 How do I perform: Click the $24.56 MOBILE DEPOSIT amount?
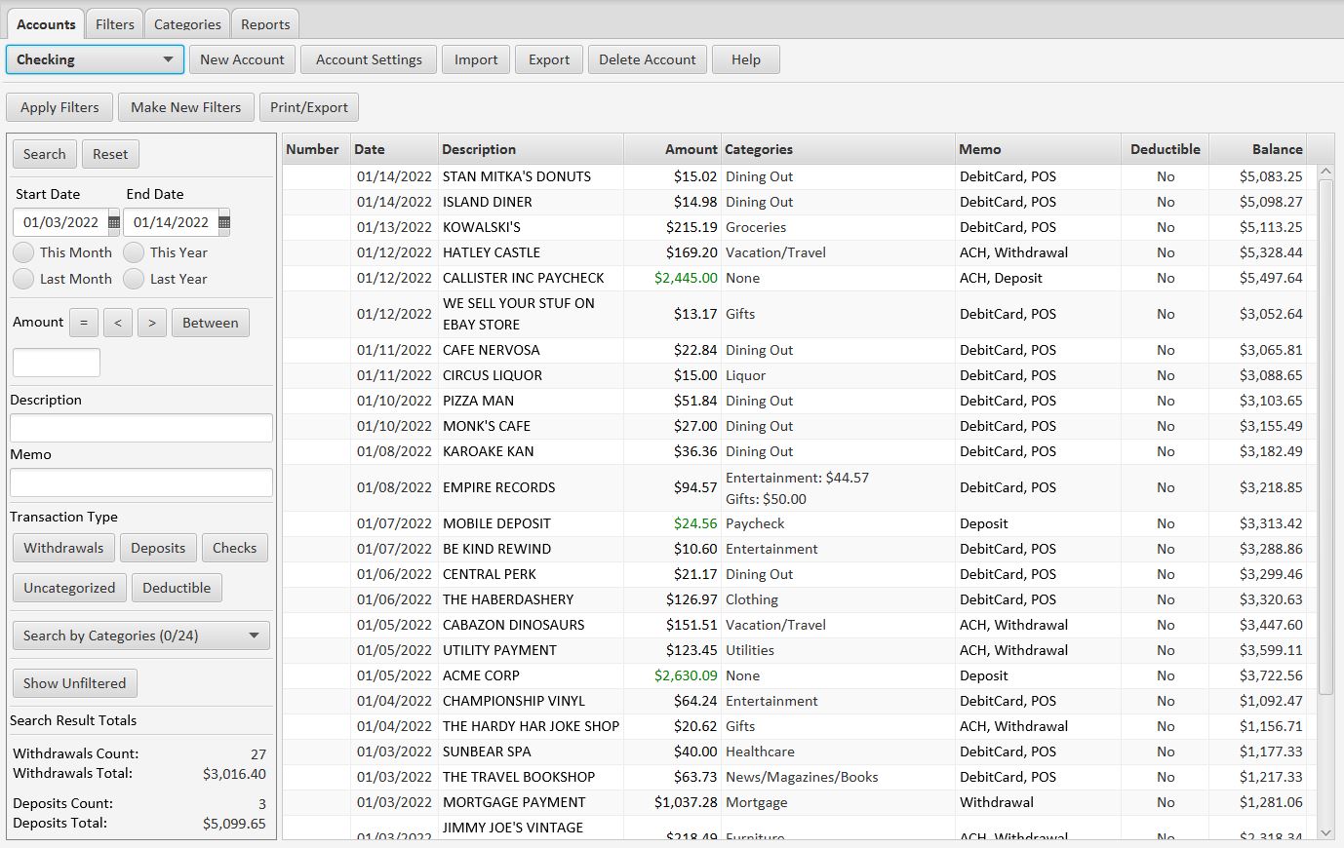[x=695, y=523]
